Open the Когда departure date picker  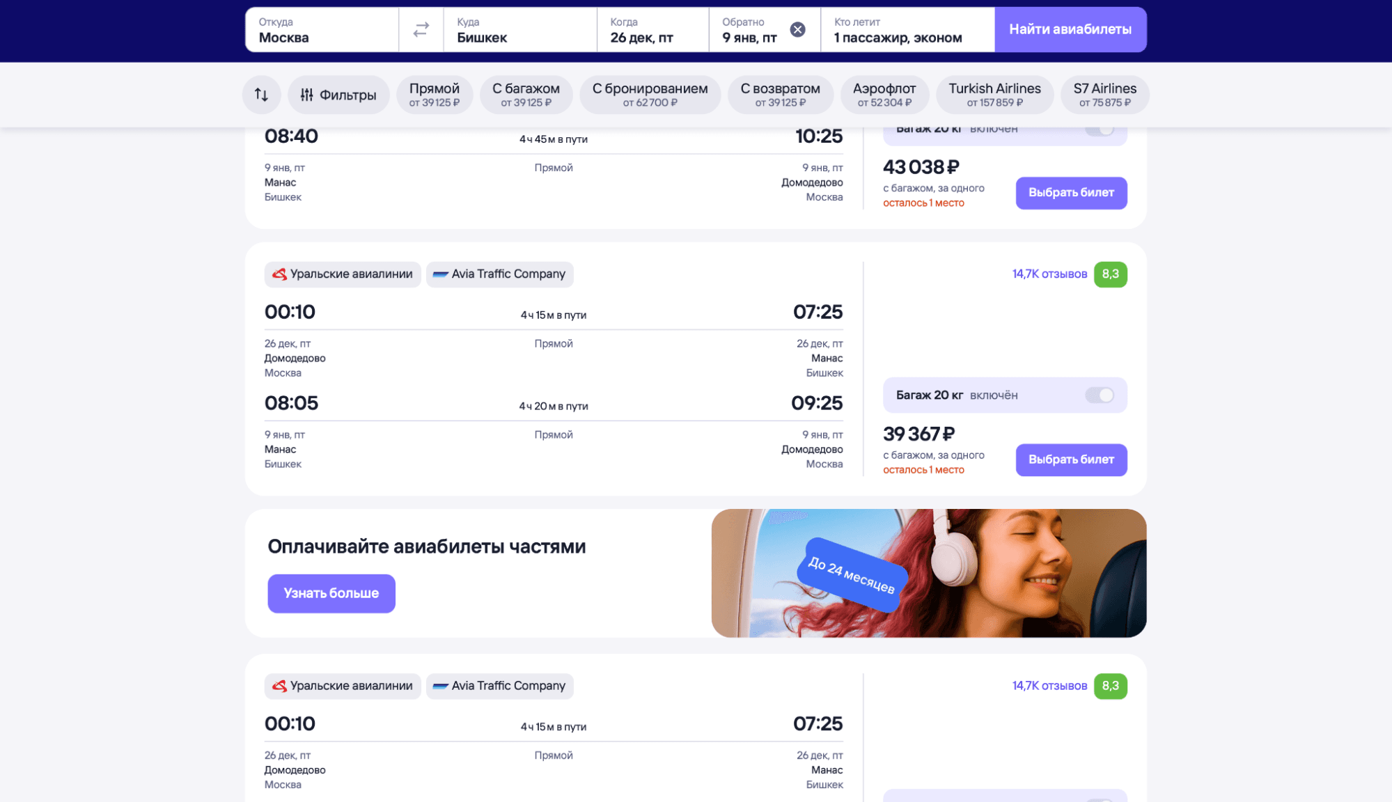652,30
